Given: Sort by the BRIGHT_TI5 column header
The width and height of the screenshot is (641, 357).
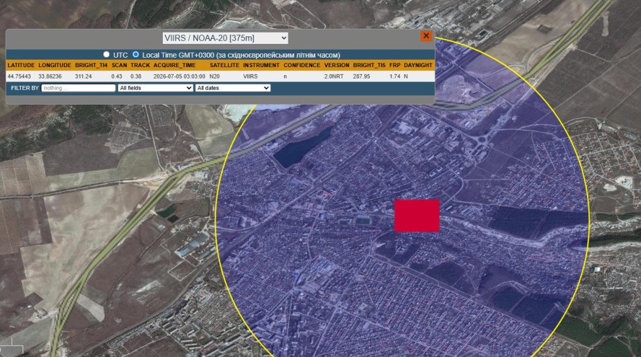Looking at the screenshot, I should pos(369,65).
